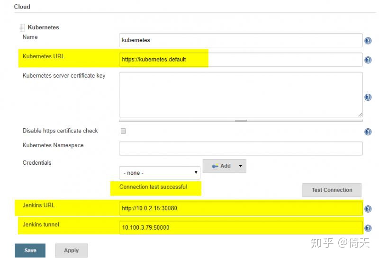Click the 'Kubernetes URL' label
379x258 pixels.
[44, 56]
